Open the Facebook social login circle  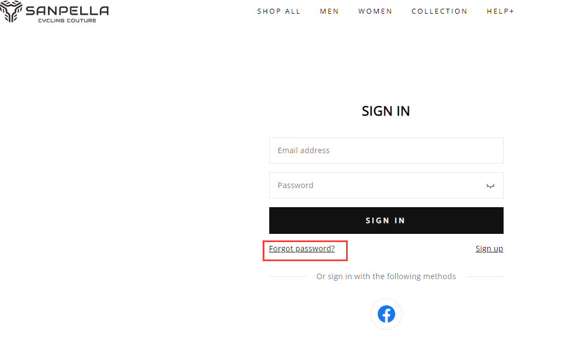tap(386, 313)
